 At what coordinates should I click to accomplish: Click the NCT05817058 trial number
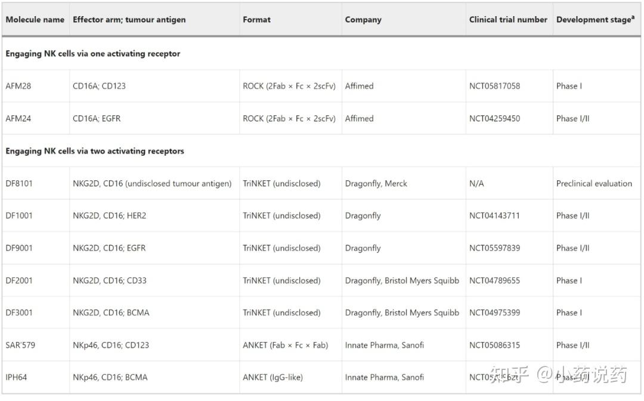494,86
